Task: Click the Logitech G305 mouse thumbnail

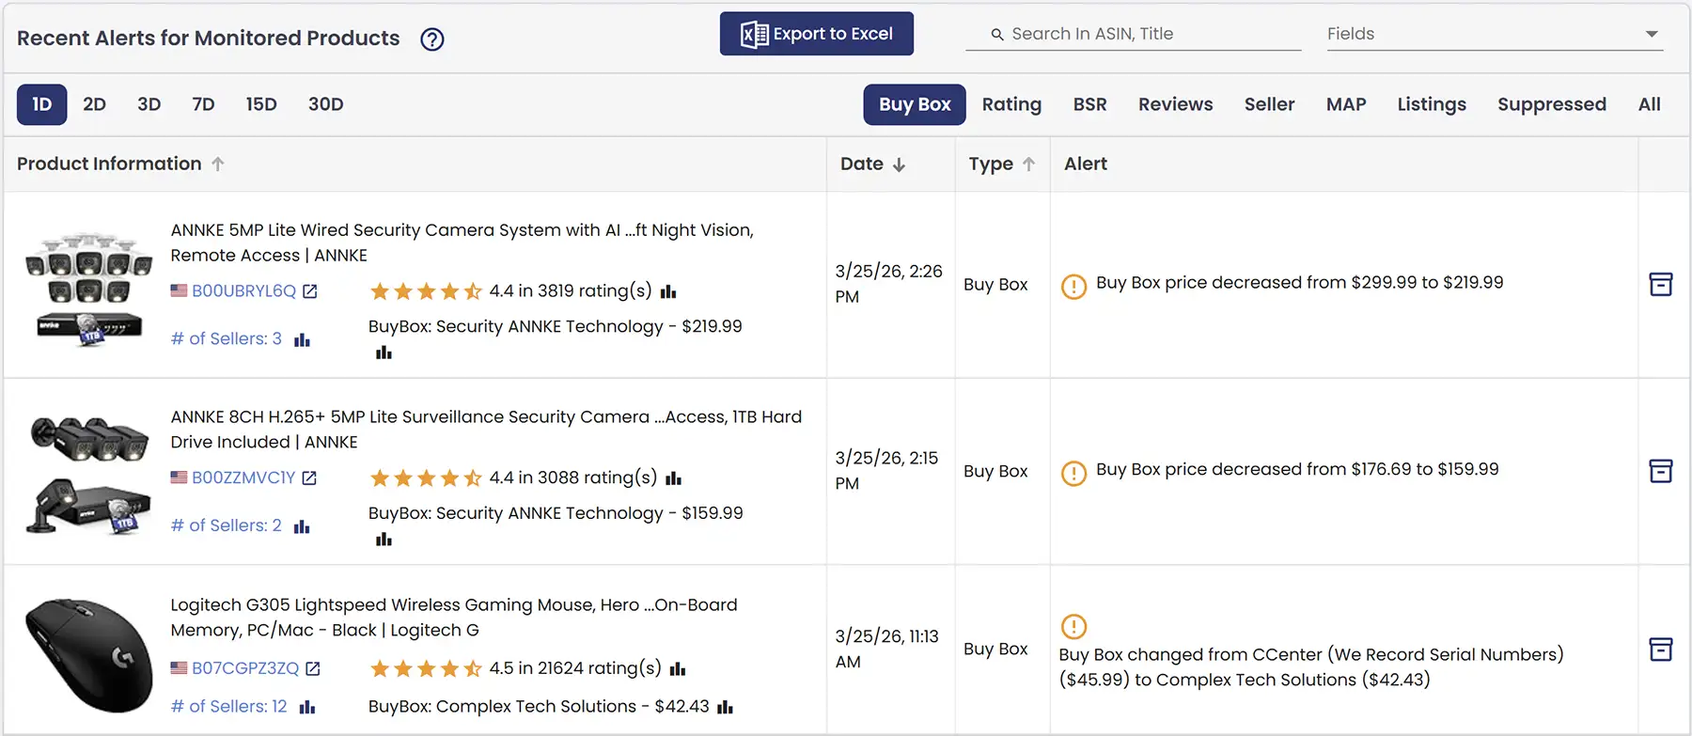Action: point(88,654)
